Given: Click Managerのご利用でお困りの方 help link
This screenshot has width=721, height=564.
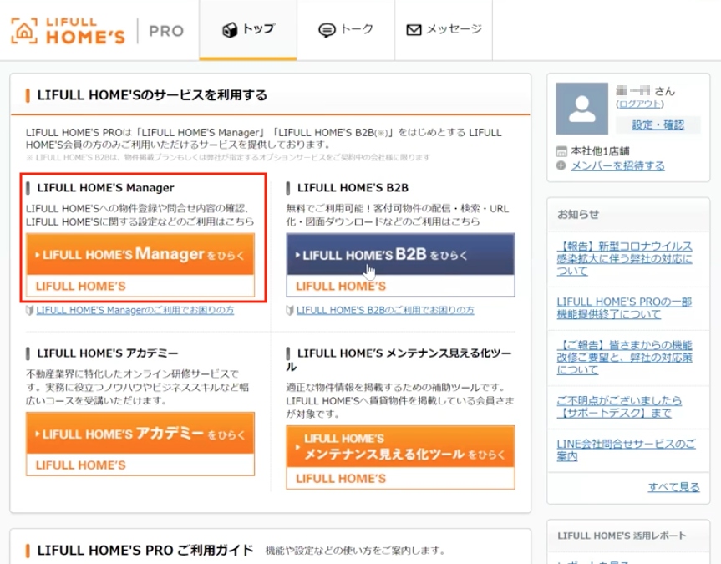Looking at the screenshot, I should click(x=135, y=310).
